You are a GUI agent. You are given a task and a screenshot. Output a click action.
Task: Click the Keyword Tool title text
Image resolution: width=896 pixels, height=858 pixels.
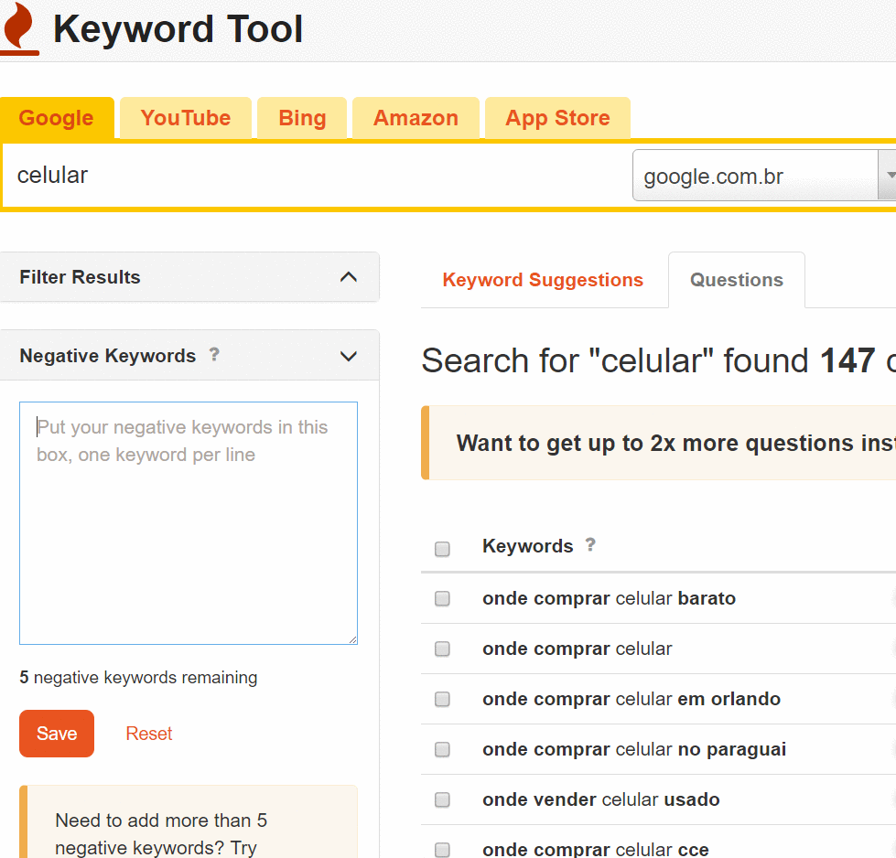[178, 29]
